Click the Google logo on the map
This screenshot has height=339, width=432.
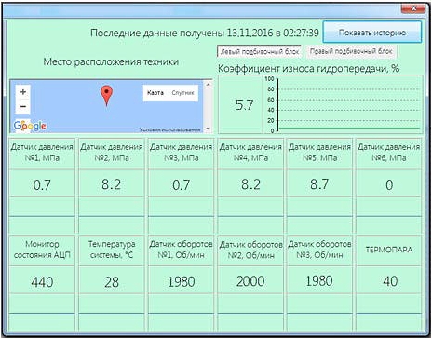click(30, 126)
